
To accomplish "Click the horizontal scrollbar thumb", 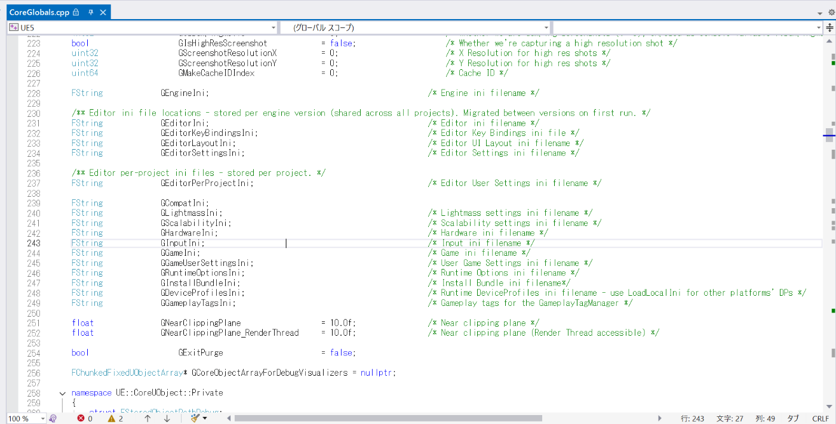I will pos(388,419).
